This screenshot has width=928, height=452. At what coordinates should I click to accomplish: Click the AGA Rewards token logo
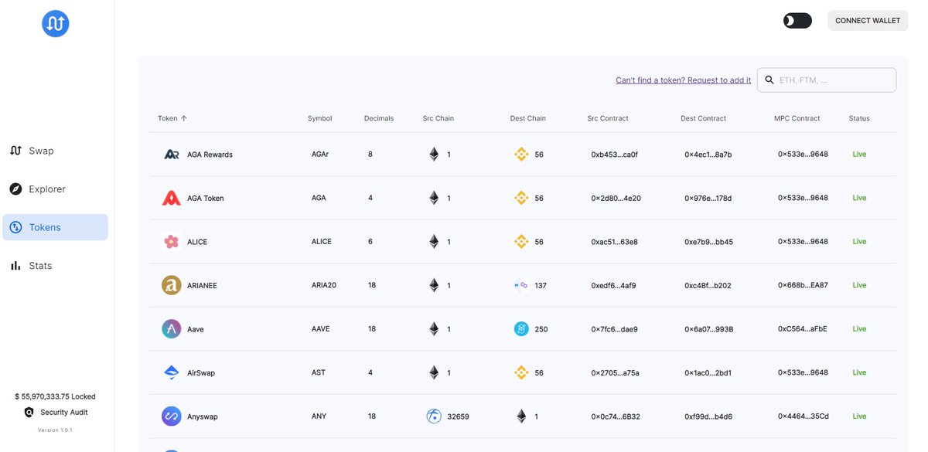coord(172,155)
